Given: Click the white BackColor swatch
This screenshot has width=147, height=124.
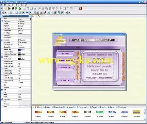Looking at the screenshot, I should (x=19, y=40).
